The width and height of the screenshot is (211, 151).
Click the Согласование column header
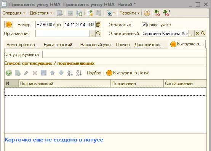[185, 84]
